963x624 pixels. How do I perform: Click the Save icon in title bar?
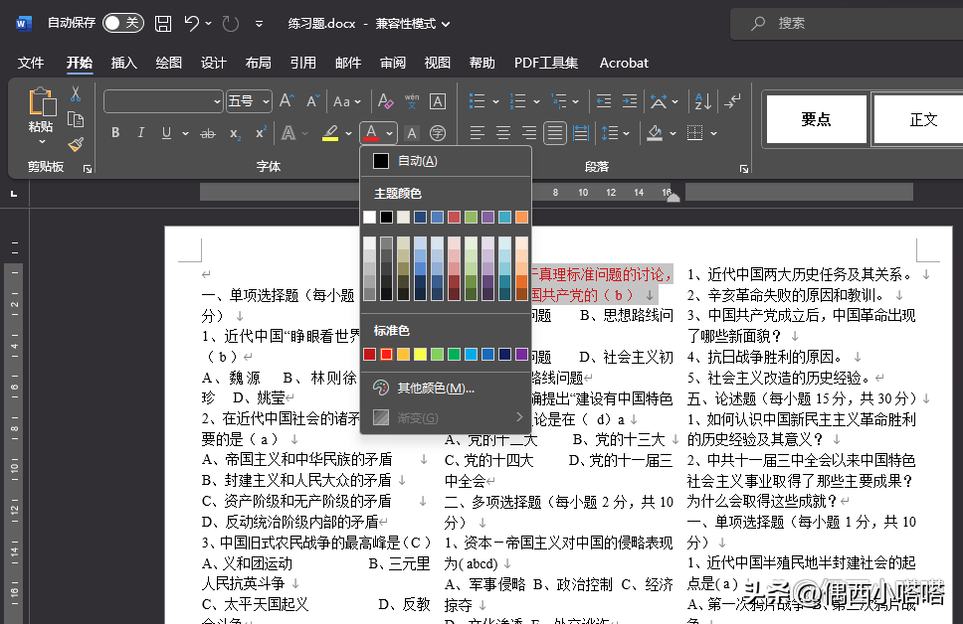coord(163,23)
